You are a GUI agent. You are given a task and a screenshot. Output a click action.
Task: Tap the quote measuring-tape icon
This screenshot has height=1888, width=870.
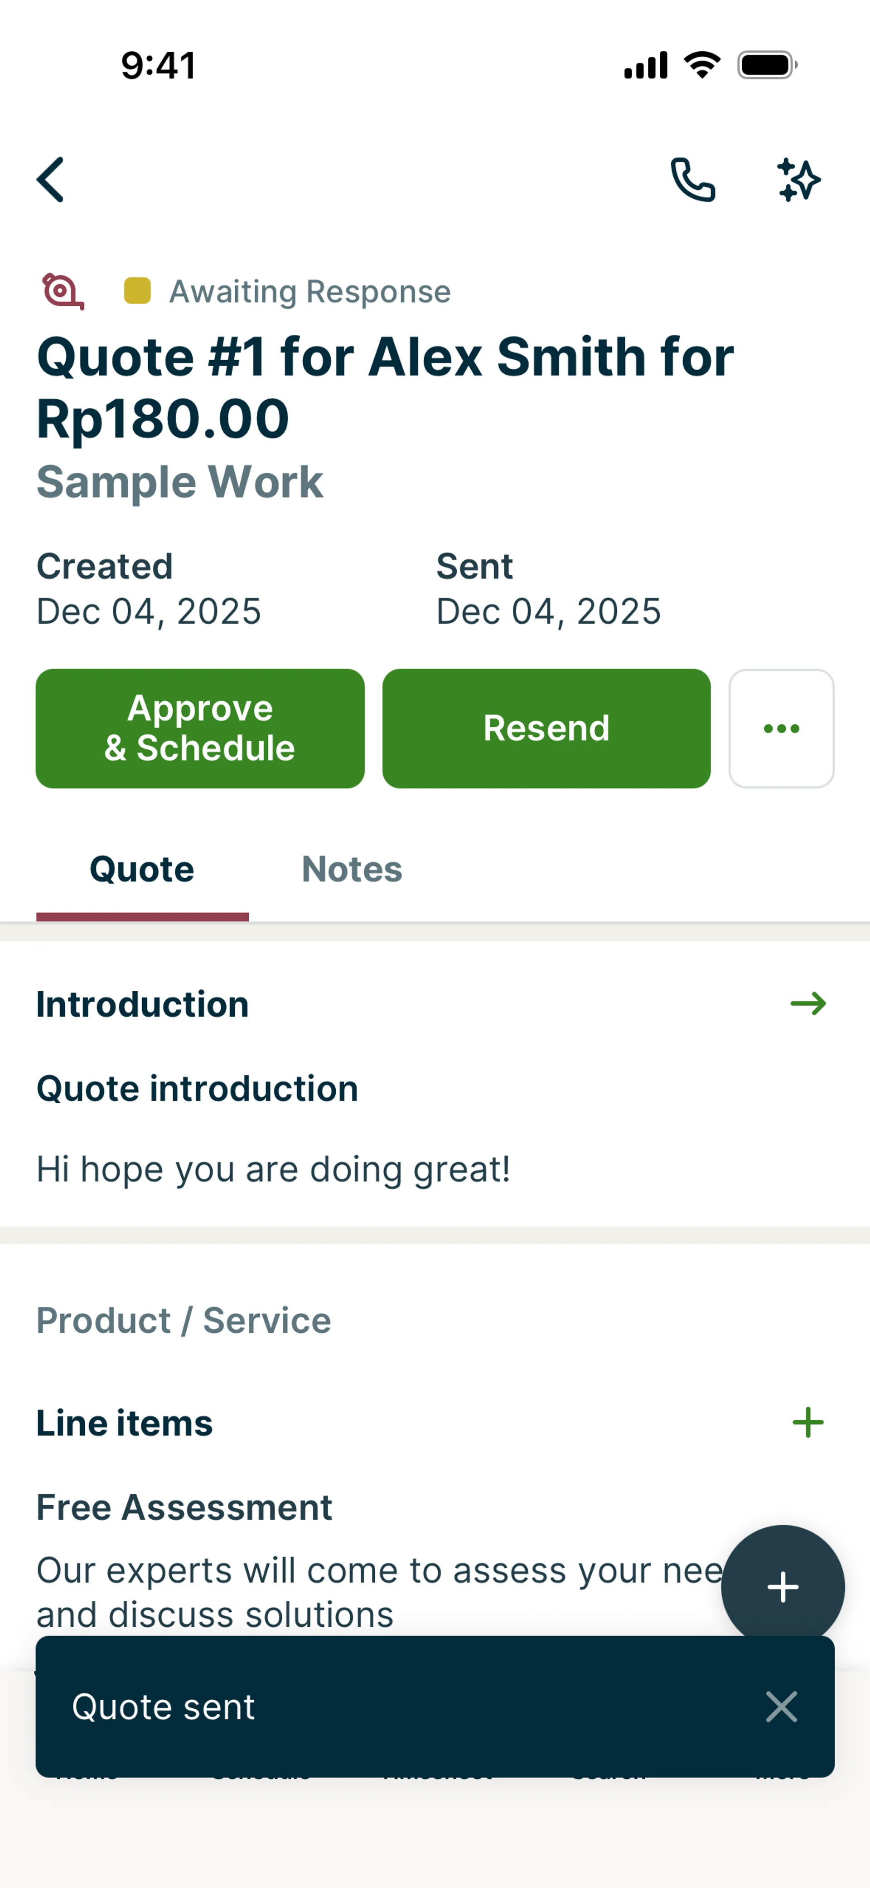point(63,292)
